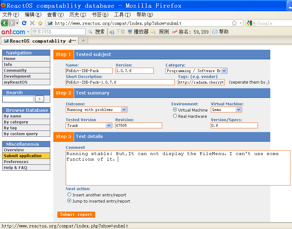
Task: Reload the page with the refresh icon
Action: 24,23
